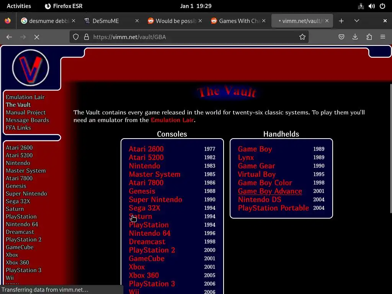
Task: Open Atari 7800 in left sidebar
Action: (x=19, y=178)
